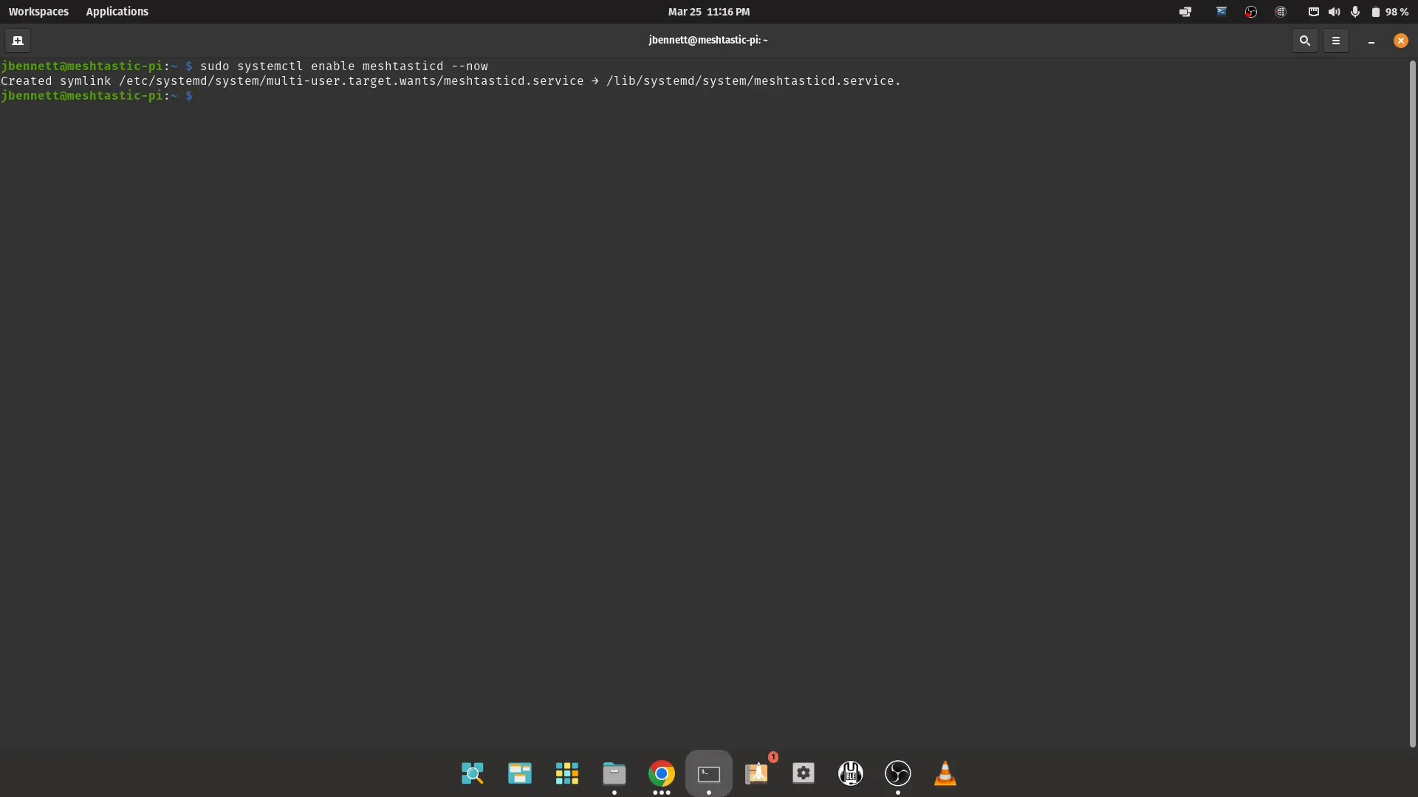Open the small blue-window tray icon
The width and height of the screenshot is (1418, 797).
click(x=1222, y=11)
